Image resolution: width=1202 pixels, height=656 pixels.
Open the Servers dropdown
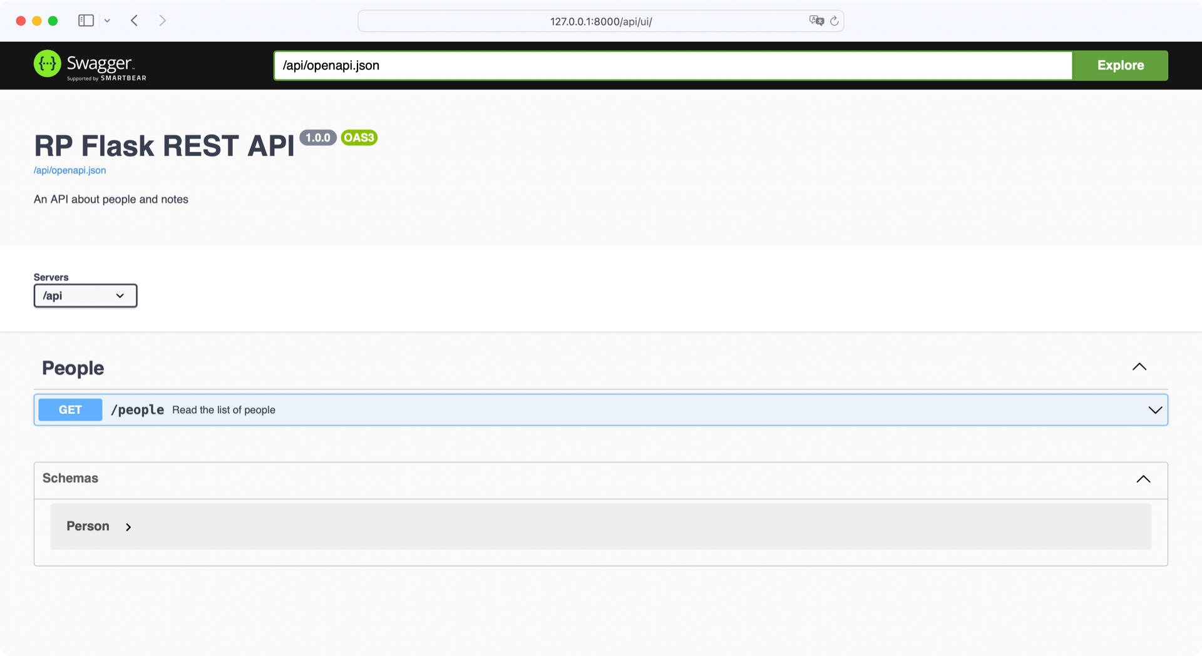point(85,295)
